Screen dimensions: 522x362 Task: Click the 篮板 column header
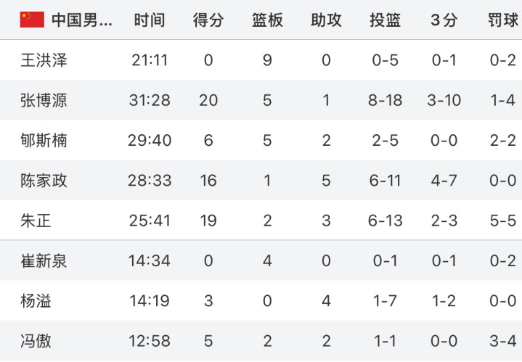(267, 20)
